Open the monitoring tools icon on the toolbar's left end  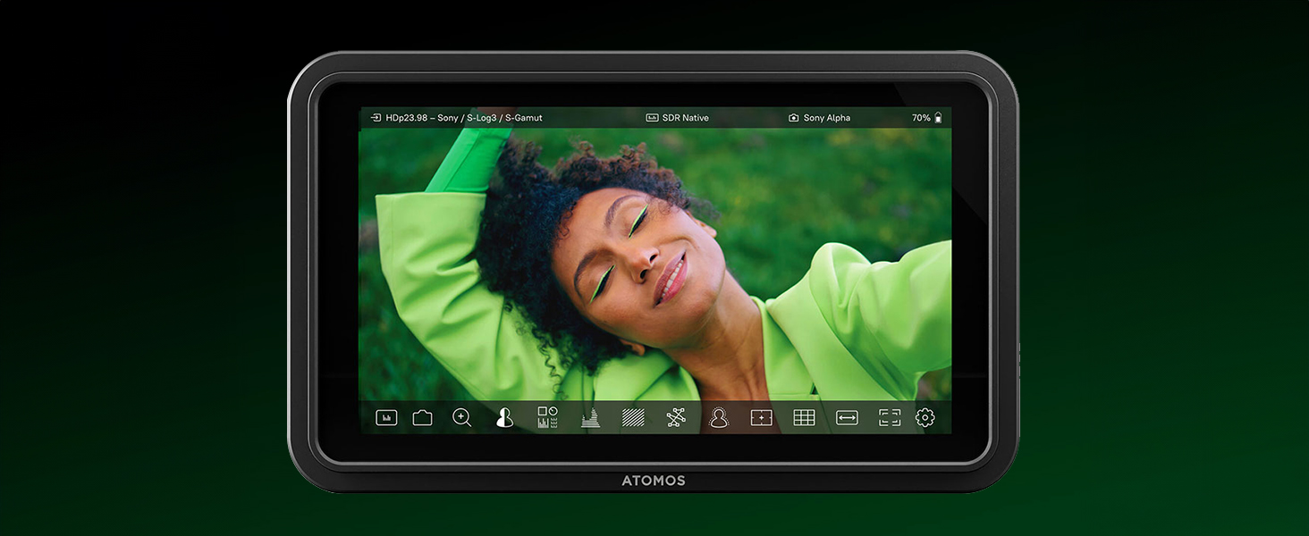[386, 417]
